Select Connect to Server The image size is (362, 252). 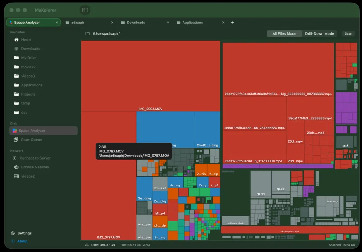pyautogui.click(x=43, y=158)
